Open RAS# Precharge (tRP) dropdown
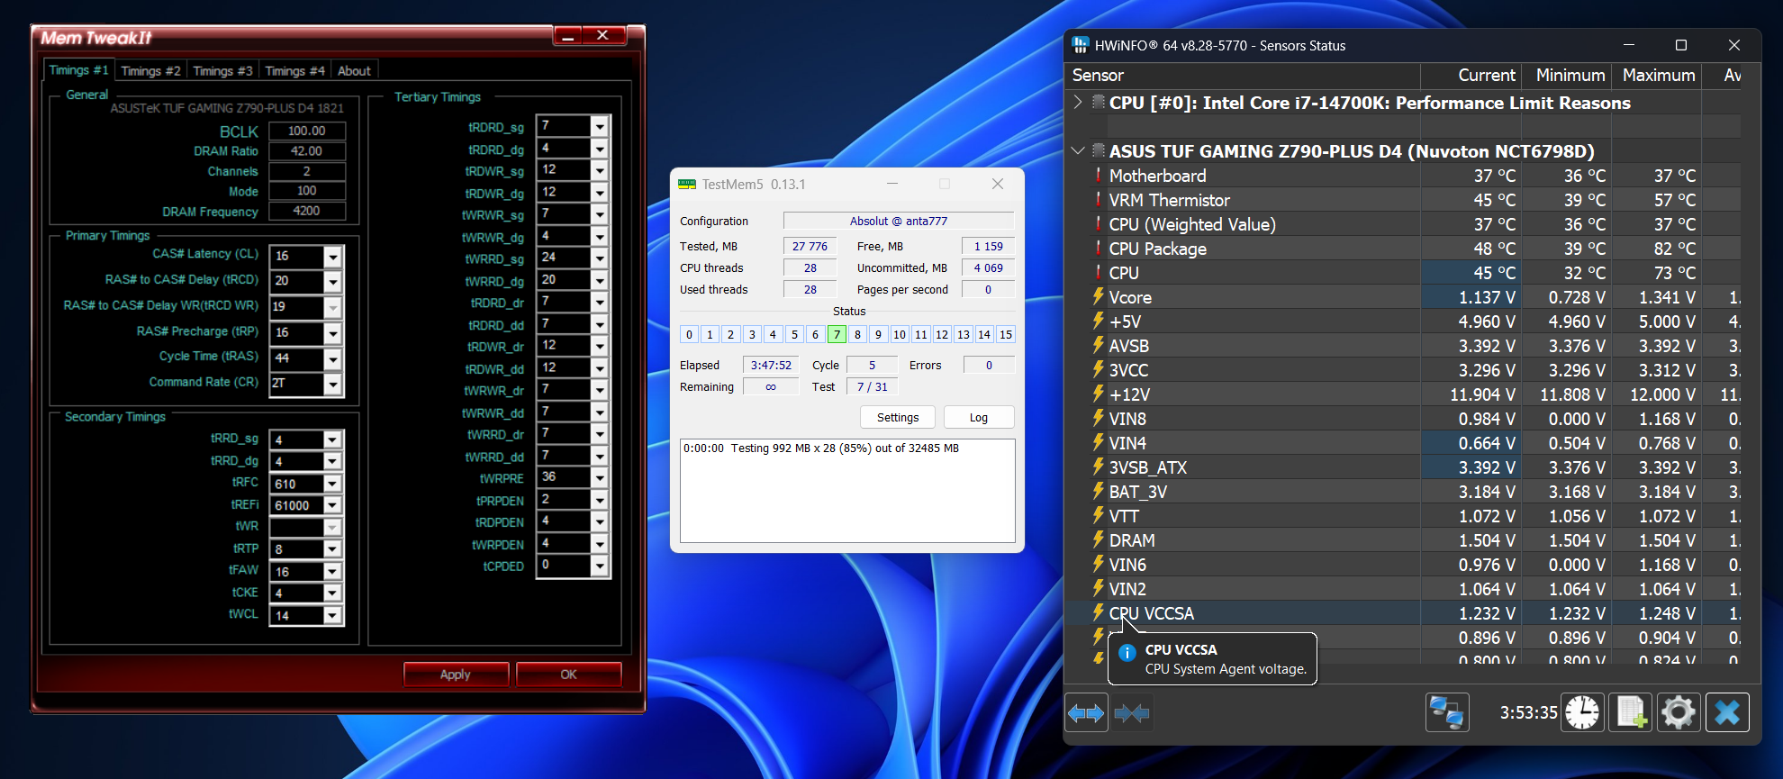Image resolution: width=1783 pixels, height=779 pixels. 332,333
